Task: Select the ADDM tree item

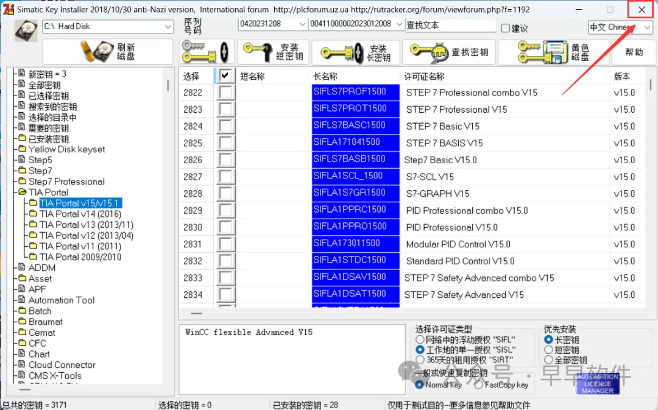Action: (41, 267)
